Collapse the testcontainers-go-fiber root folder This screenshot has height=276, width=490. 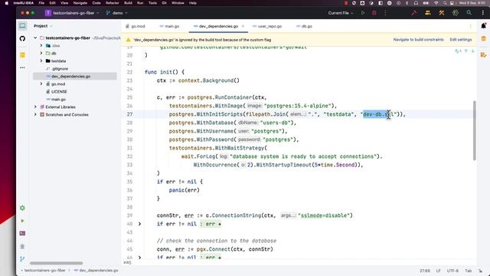pyautogui.click(x=35, y=38)
